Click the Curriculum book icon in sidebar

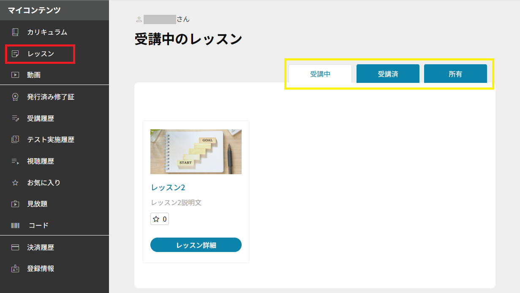(x=15, y=32)
